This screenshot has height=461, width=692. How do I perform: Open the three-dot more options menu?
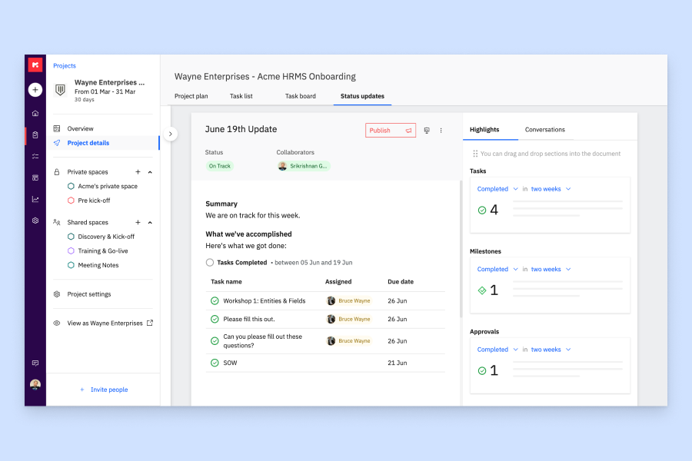tap(441, 131)
